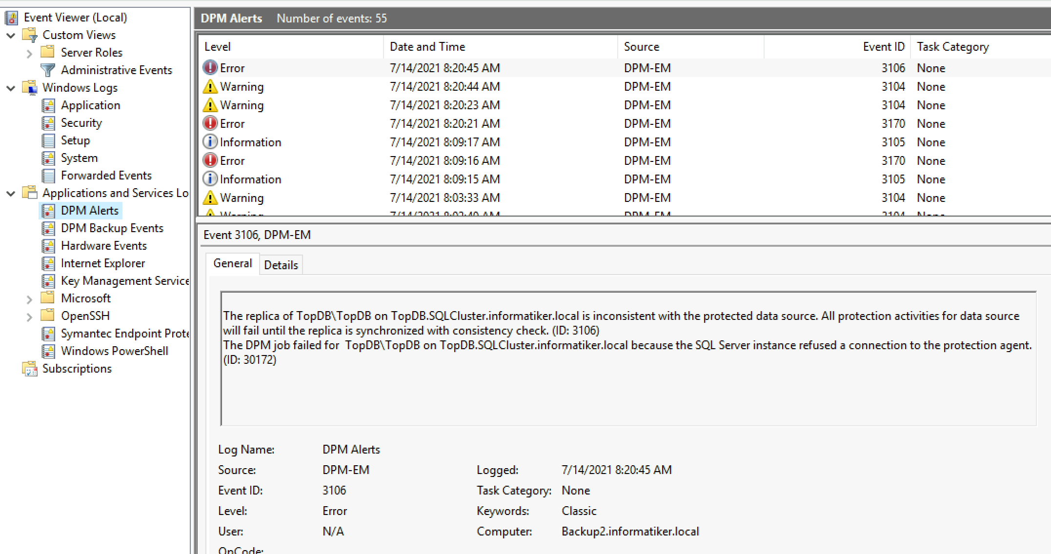Sort events by Level column header

tap(291, 47)
